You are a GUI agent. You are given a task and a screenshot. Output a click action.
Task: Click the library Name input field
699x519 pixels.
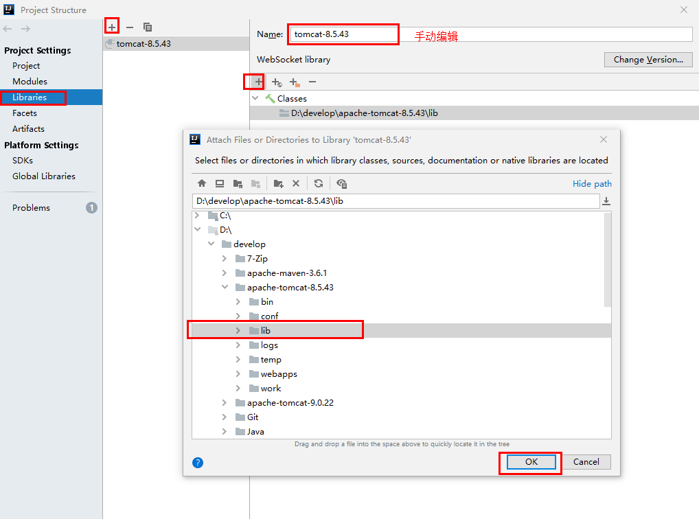pos(490,34)
